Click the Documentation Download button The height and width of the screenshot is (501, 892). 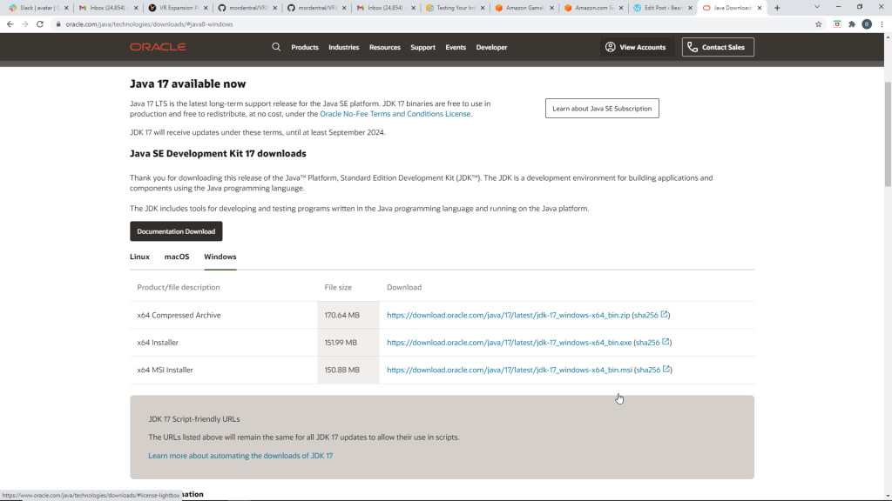pyautogui.click(x=176, y=231)
